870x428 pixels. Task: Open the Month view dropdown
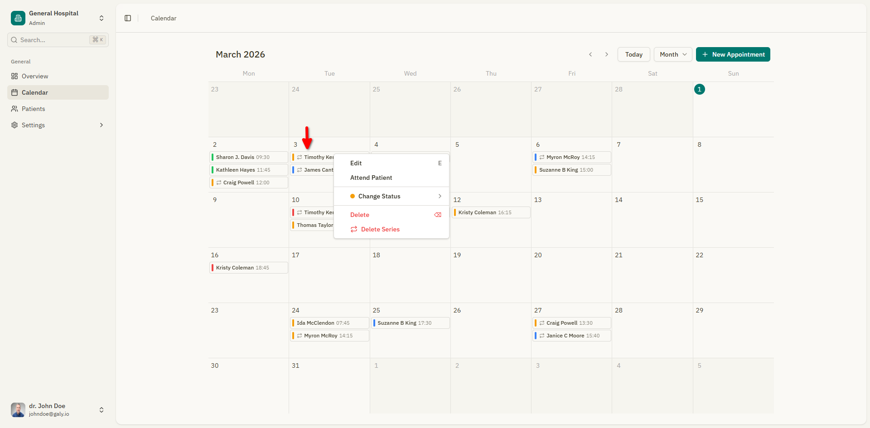coord(672,54)
